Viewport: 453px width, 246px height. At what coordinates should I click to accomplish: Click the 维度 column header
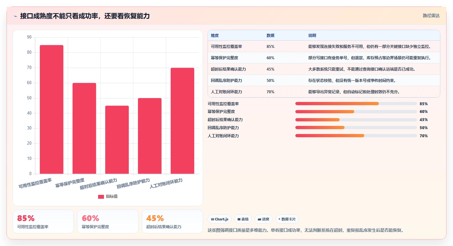click(x=215, y=36)
